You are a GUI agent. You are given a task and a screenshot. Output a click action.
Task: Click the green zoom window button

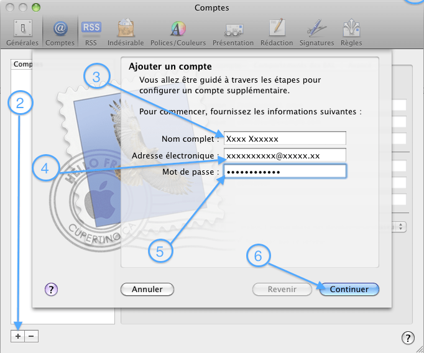tap(35, 7)
